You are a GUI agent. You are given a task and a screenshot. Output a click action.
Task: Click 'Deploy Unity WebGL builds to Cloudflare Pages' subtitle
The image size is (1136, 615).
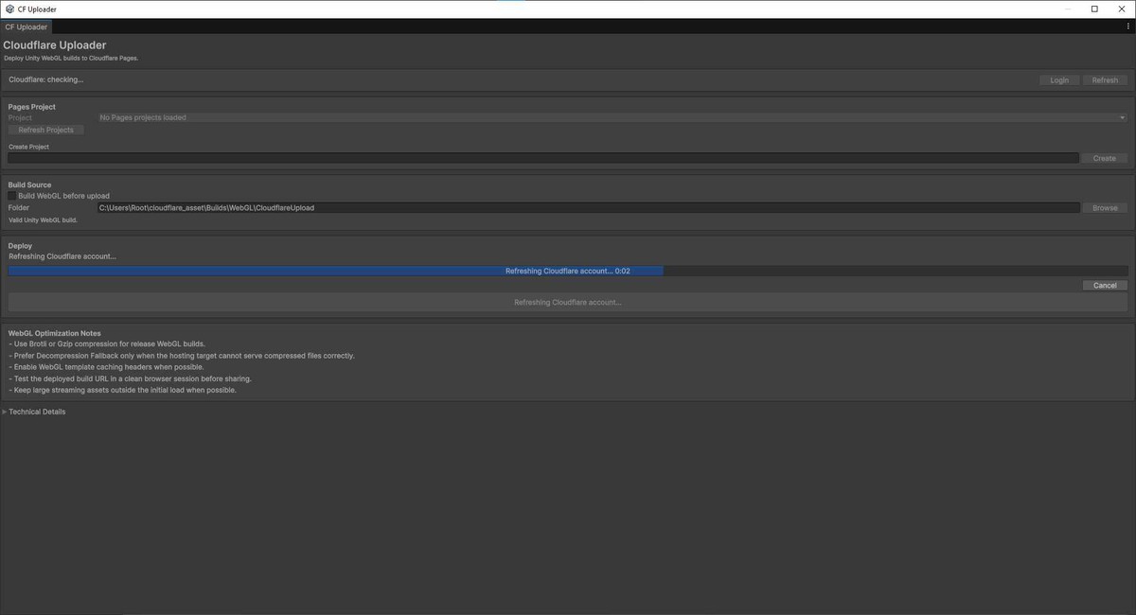coord(71,59)
